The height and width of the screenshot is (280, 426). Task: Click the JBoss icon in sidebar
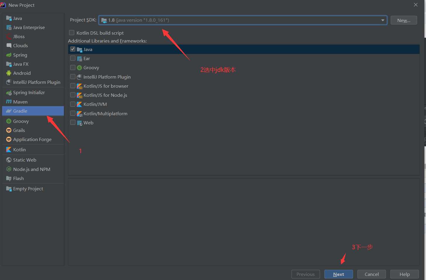click(x=9, y=37)
